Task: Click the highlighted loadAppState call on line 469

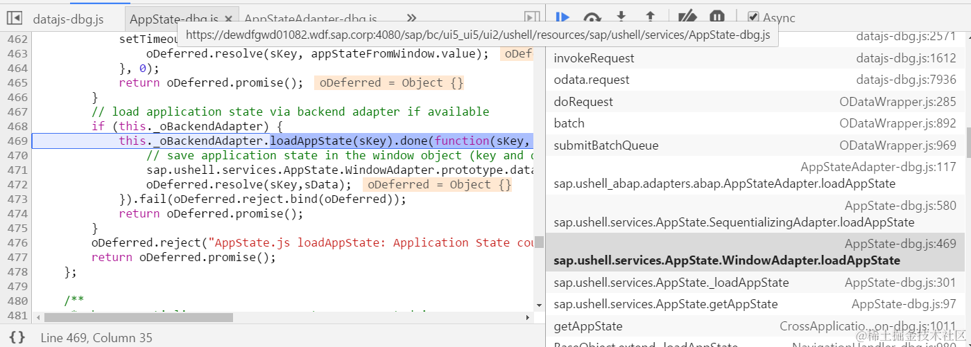Action: [311, 141]
